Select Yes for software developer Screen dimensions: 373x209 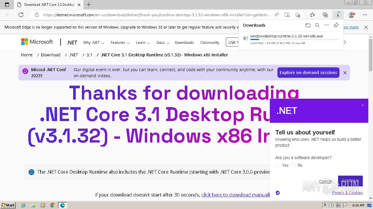pyautogui.click(x=277, y=165)
